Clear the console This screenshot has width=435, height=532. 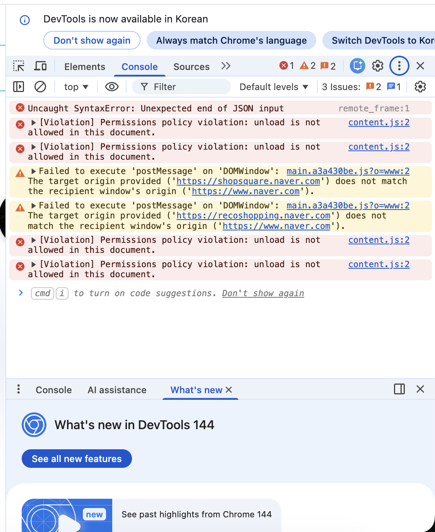(40, 87)
